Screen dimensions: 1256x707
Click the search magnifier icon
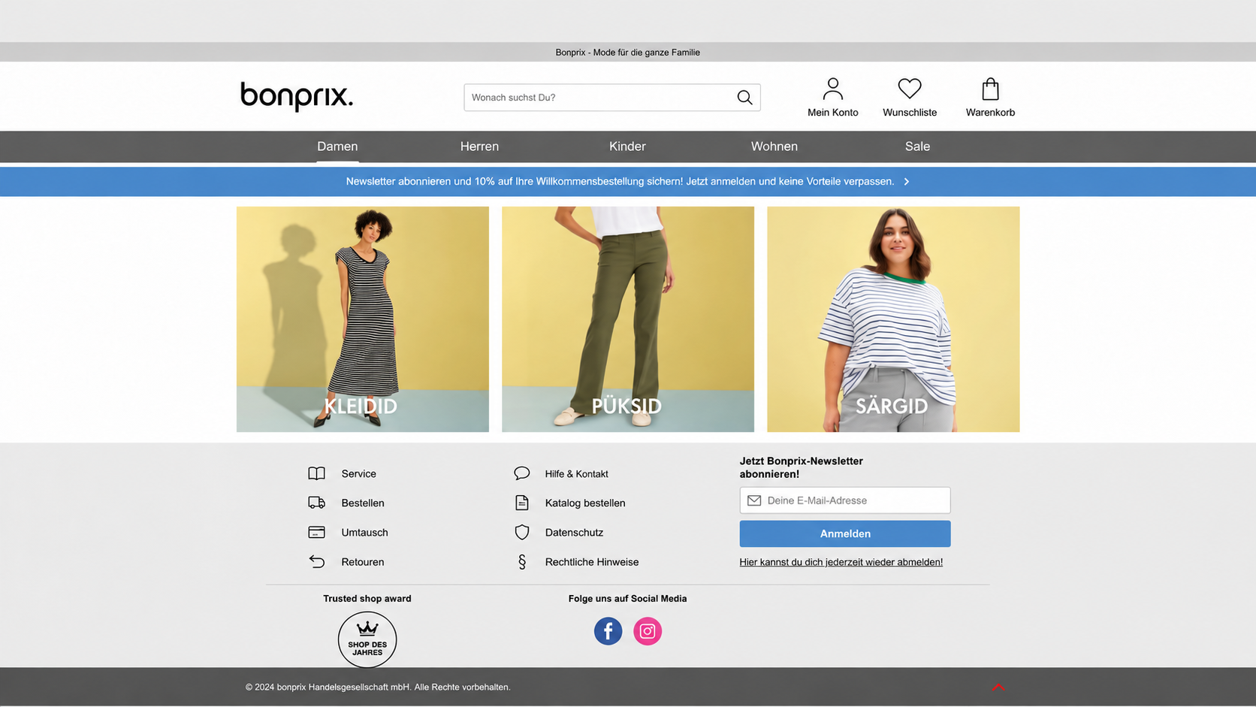pyautogui.click(x=744, y=98)
